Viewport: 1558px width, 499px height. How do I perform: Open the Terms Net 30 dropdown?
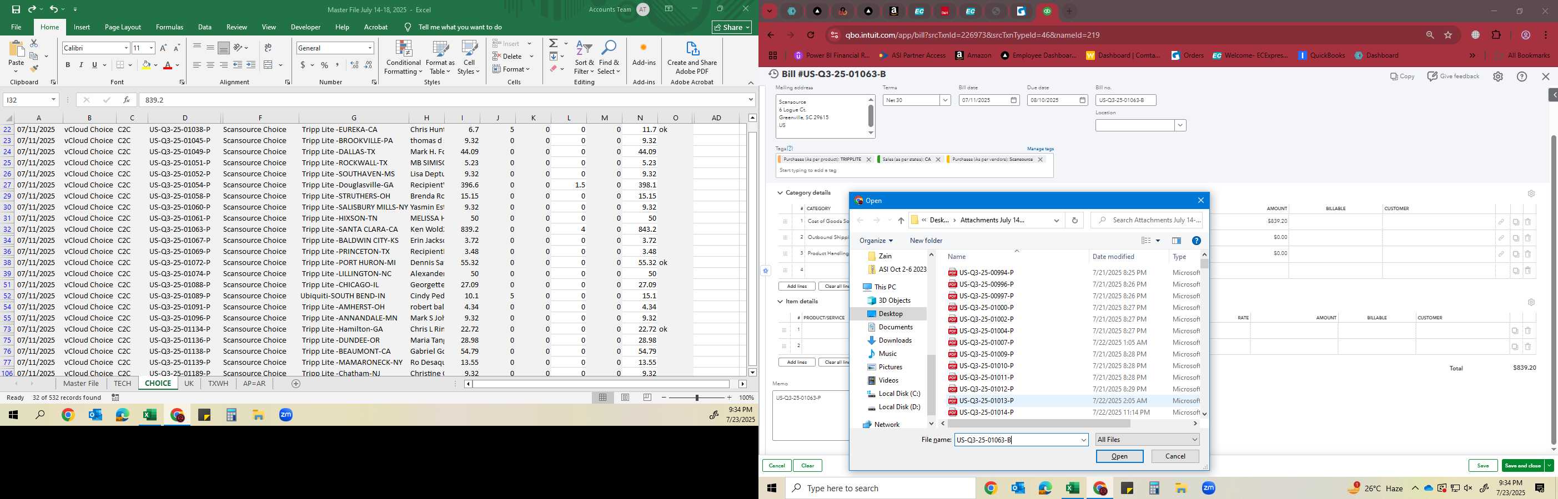pyautogui.click(x=944, y=100)
